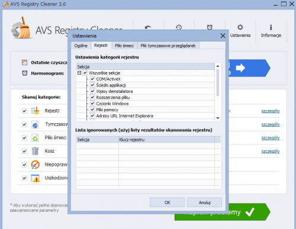The image size is (296, 229).
Task: Click OK in the settings dialog
Action: [167, 202]
